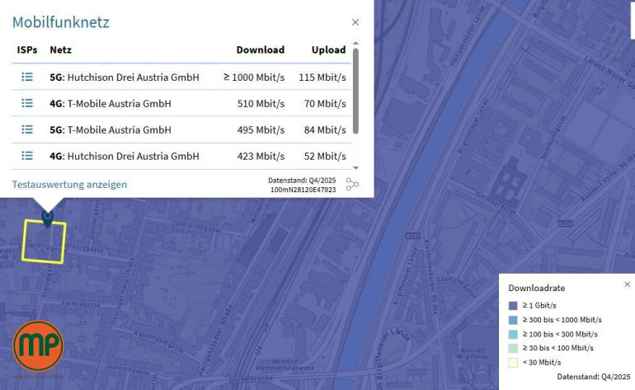Open ISP list for 5G T-Mobile Austria row

coord(27,129)
